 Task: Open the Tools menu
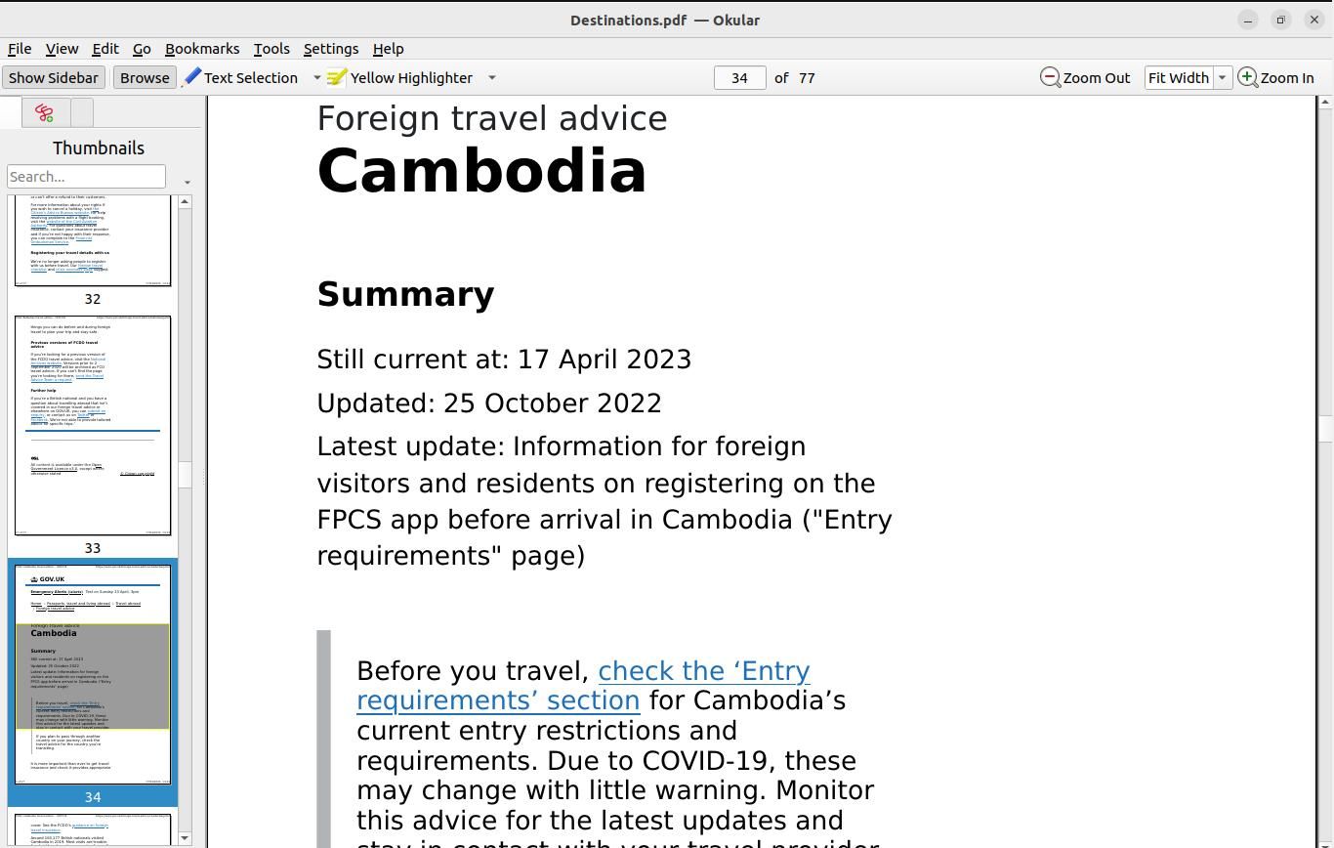pos(271,49)
